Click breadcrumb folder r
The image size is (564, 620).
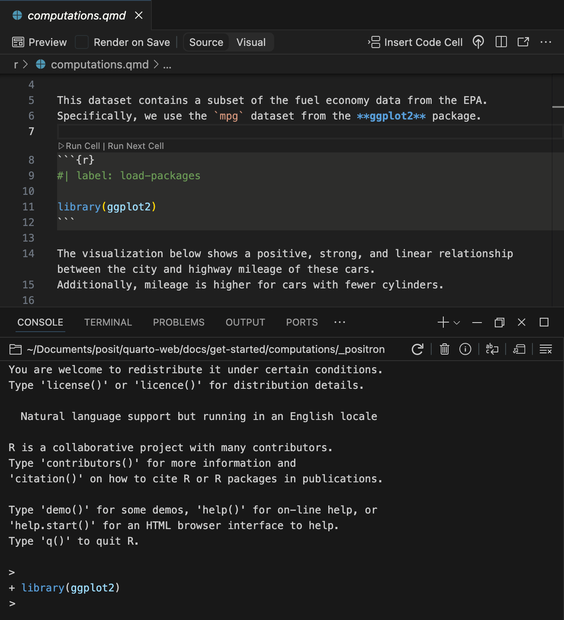click(x=16, y=65)
